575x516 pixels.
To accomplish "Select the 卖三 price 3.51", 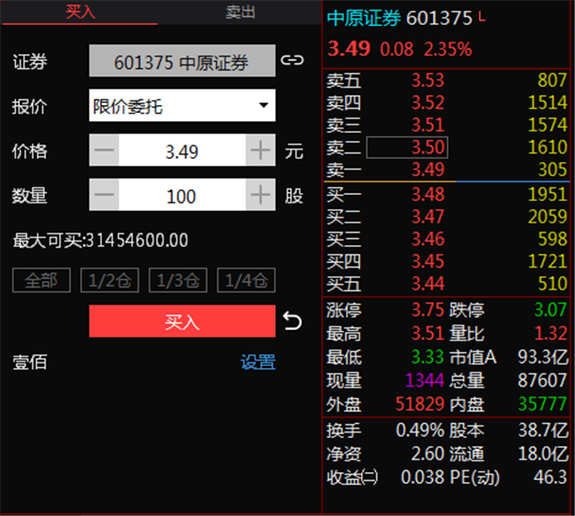I will (428, 125).
